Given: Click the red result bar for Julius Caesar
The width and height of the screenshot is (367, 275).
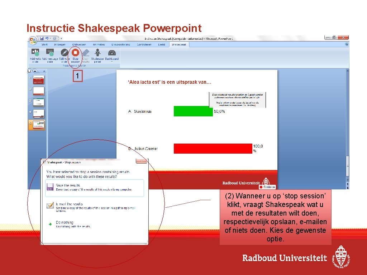Looking at the screenshot, I should (213, 149).
